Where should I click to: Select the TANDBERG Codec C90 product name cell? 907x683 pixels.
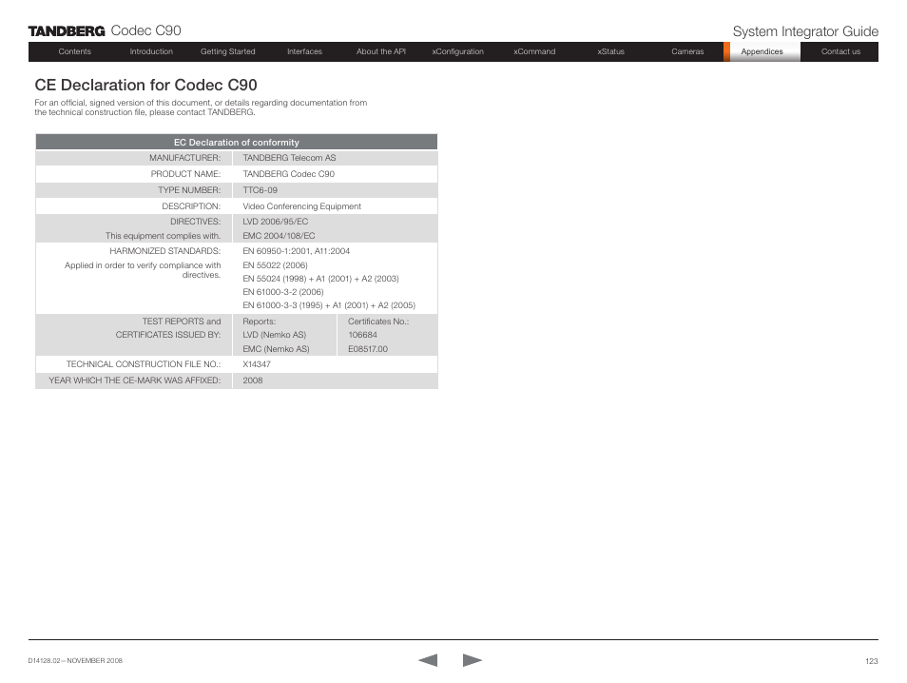pos(289,174)
